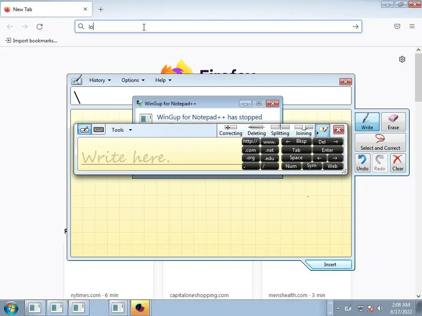The image size is (422, 316).
Task: Click the Tablet PC Input Panel tray icon
Action: (x=348, y=308)
